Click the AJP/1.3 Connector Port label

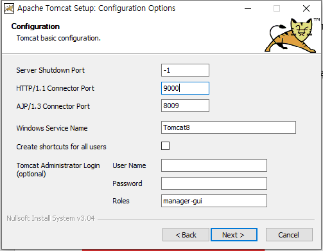[x=53, y=106]
